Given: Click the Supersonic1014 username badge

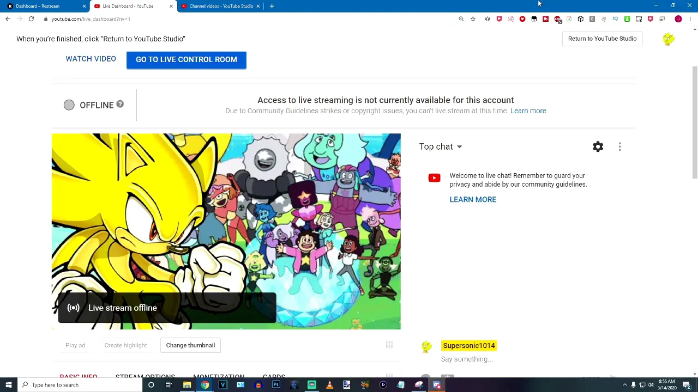Looking at the screenshot, I should [x=469, y=346].
